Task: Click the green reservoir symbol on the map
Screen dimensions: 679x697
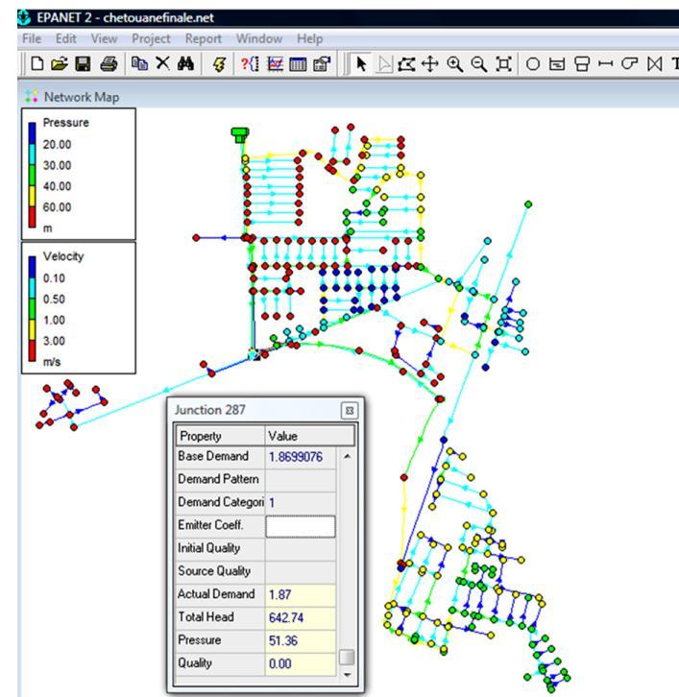Action: [240, 134]
